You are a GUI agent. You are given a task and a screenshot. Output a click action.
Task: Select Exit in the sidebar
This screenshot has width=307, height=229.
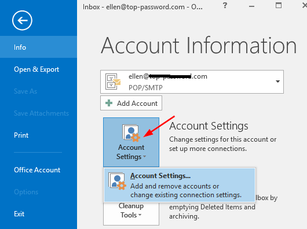19,214
